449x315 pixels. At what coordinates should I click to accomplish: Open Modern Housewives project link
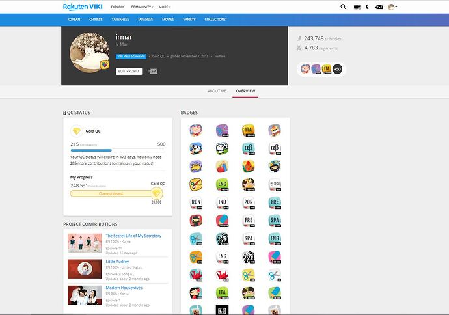124,287
